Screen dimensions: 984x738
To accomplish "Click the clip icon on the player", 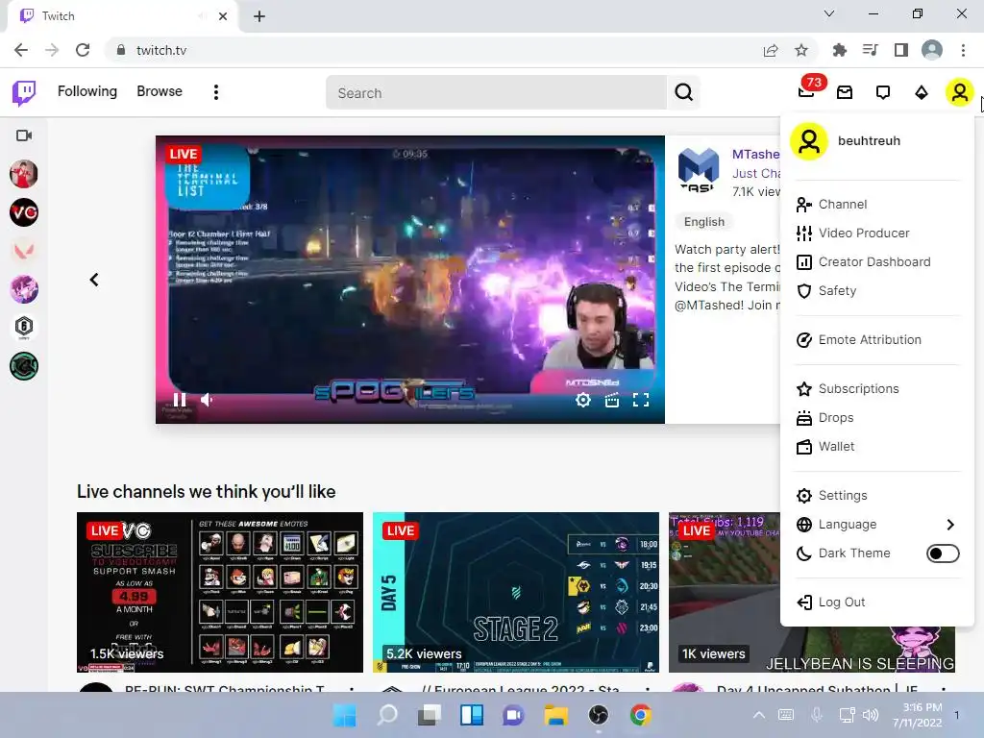I will [x=612, y=400].
